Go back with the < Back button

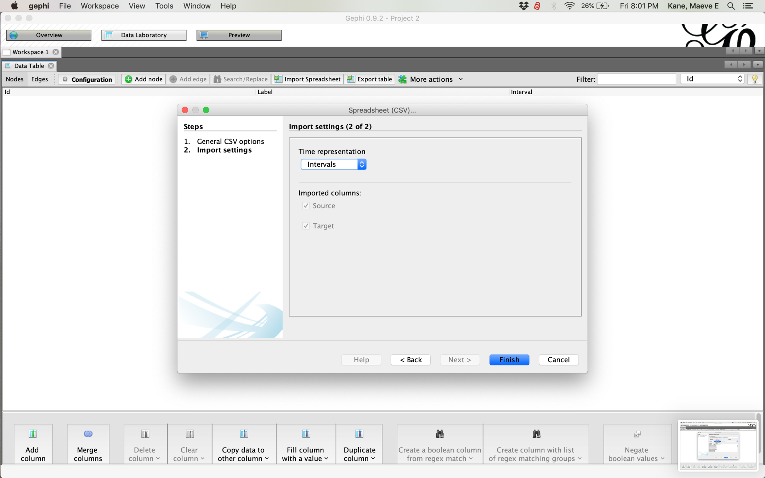point(410,360)
